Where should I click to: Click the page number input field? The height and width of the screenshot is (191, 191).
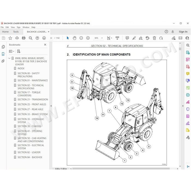coord(51,38)
